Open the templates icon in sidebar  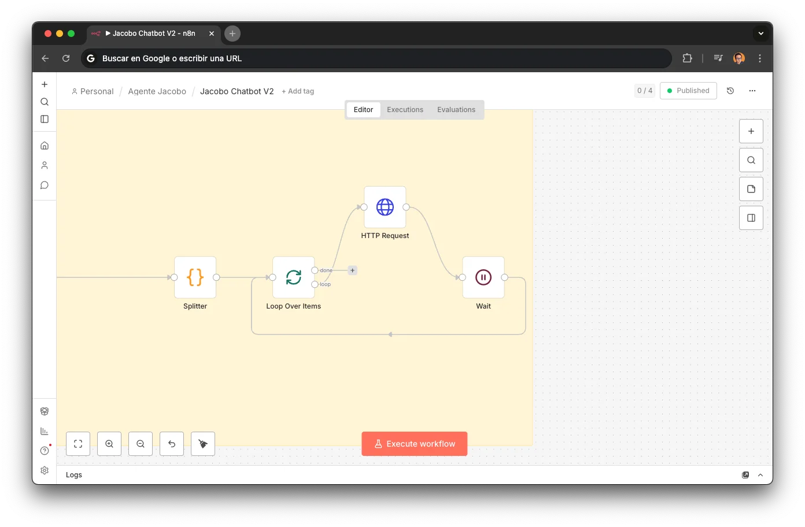pos(45,411)
